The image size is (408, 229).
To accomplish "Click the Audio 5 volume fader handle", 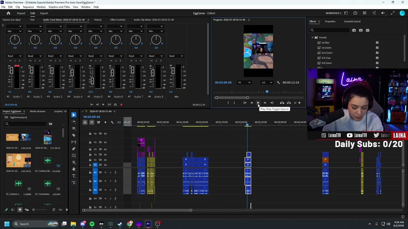I will pos(92,80).
